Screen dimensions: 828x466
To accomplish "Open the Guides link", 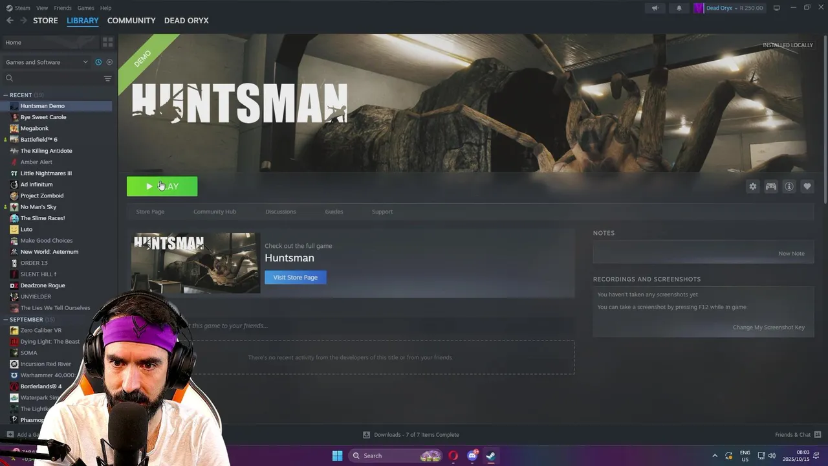I will point(334,212).
